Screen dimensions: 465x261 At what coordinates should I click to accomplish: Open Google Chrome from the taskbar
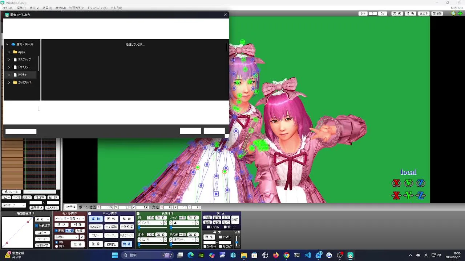pyautogui.click(x=286, y=255)
